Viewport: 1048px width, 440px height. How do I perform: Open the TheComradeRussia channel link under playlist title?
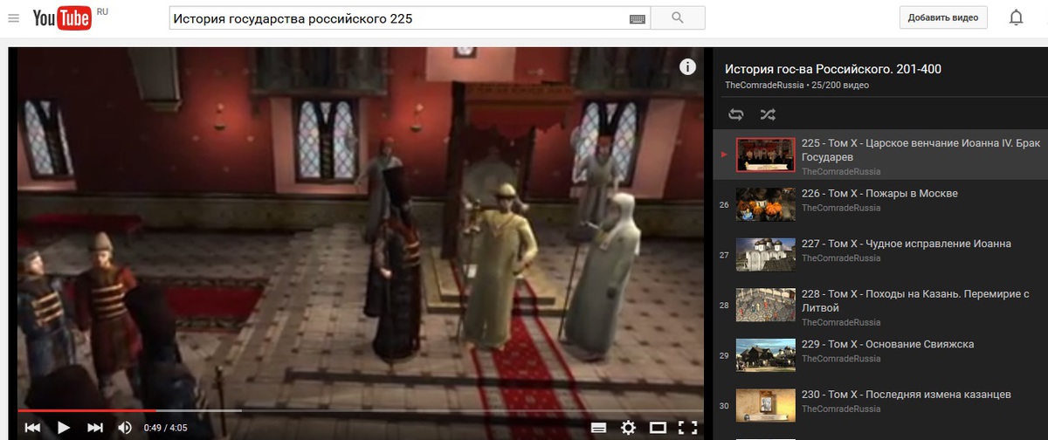[x=764, y=86]
